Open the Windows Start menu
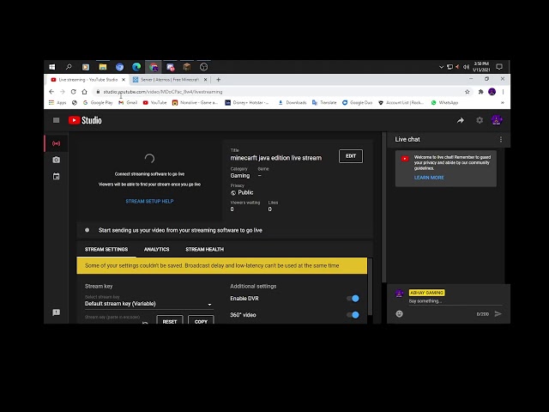The height and width of the screenshot is (412, 549). (x=52, y=67)
